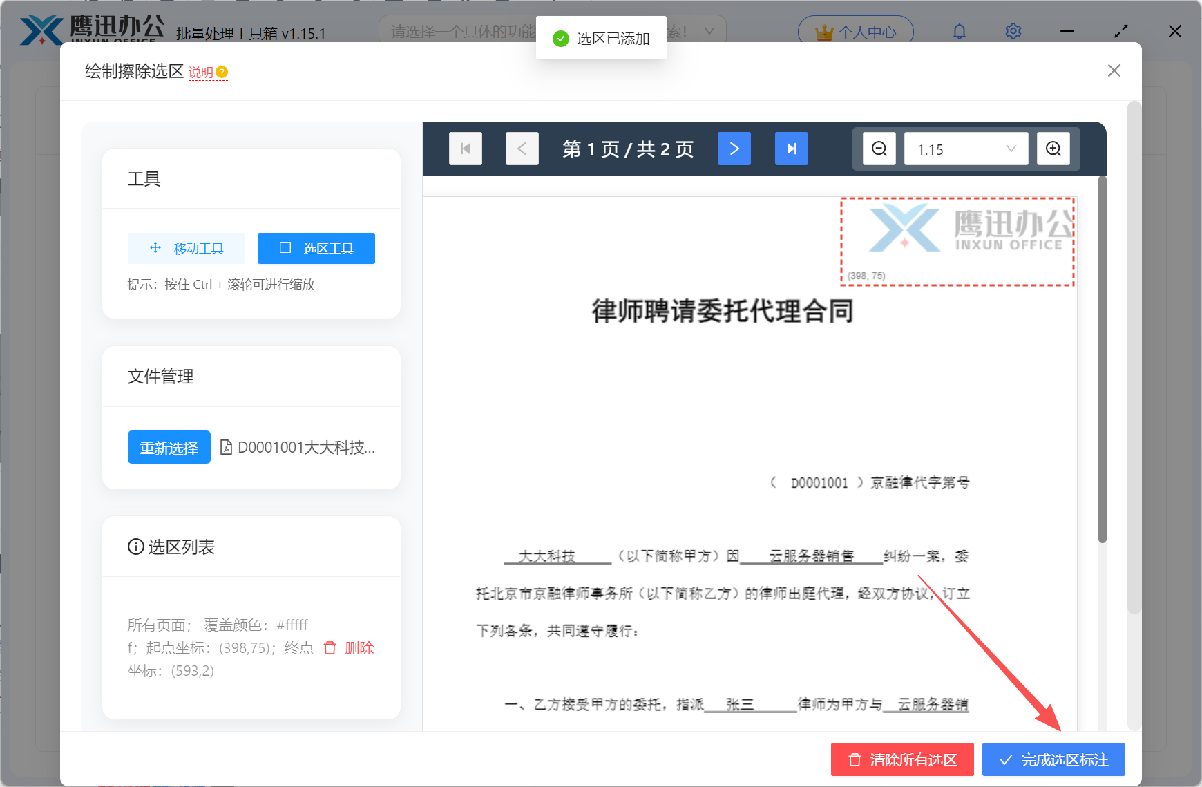Screen dimensions: 1202x787
Task: Click the 工具 panel heading
Action: pyautogui.click(x=144, y=179)
